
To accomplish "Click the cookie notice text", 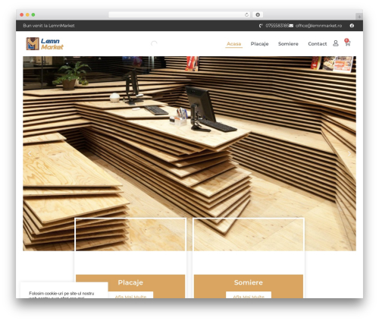I will tap(61, 295).
